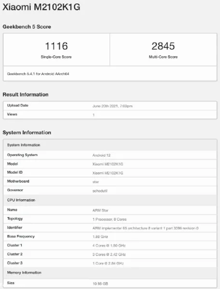Click the ARM implementer identifier string
The width and height of the screenshot is (220, 289).
click(x=145, y=228)
